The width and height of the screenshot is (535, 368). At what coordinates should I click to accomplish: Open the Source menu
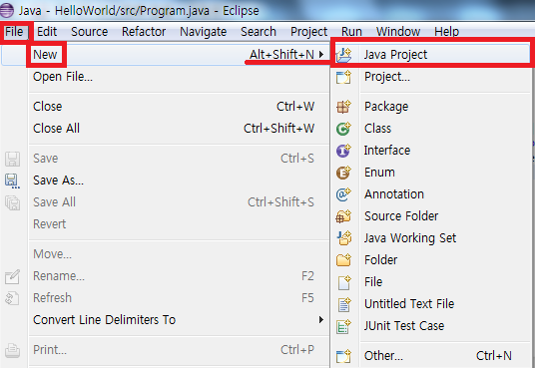[x=90, y=32]
